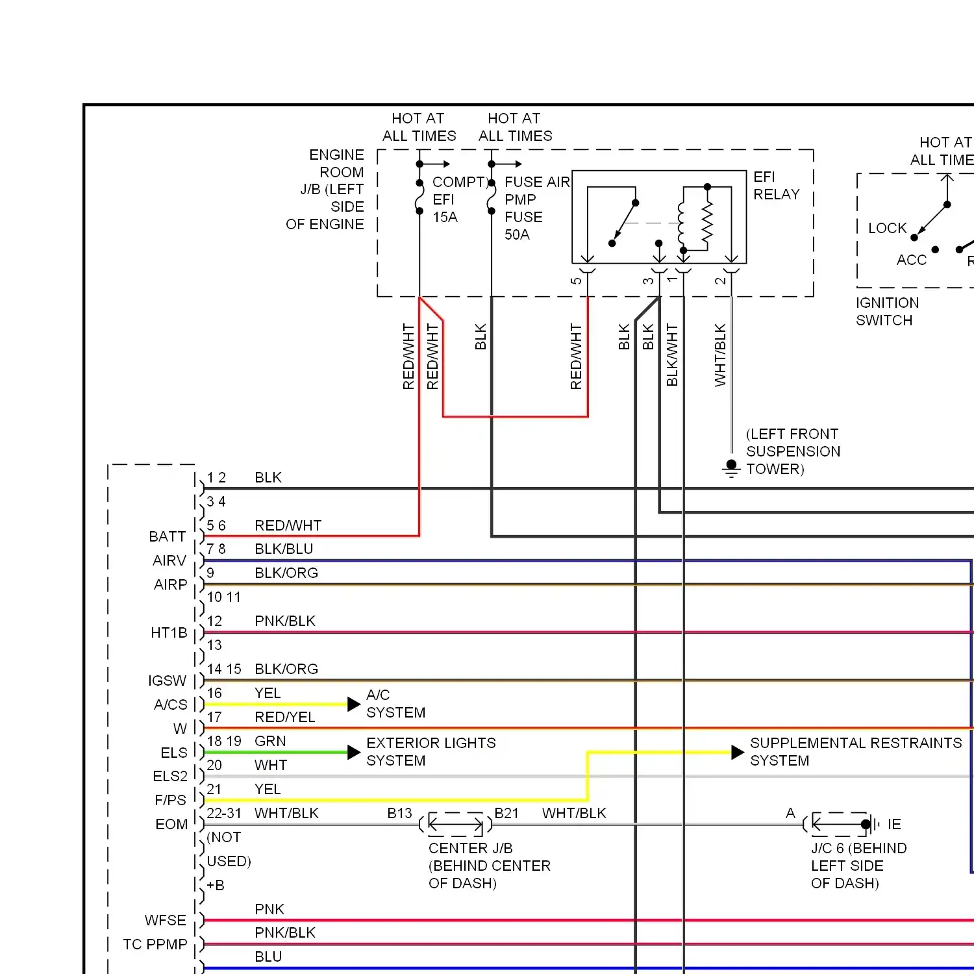
Task: Select relay pin number 2
Action: (720, 281)
